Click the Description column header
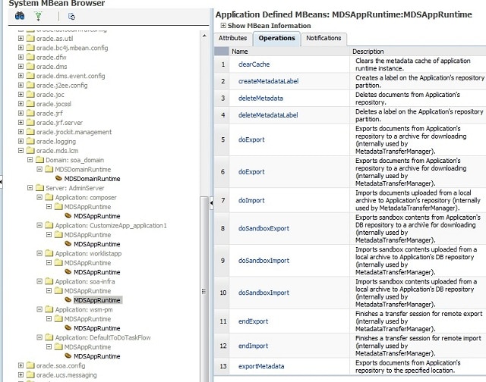Image resolution: width=486 pixels, height=382 pixels. [368, 52]
